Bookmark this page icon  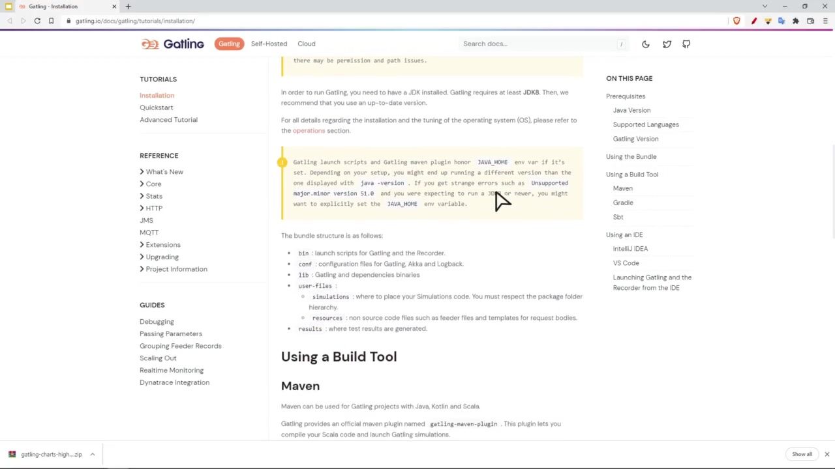[51, 21]
